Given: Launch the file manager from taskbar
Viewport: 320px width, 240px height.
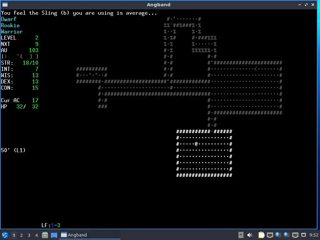Looking at the screenshot, I should point(45,235).
